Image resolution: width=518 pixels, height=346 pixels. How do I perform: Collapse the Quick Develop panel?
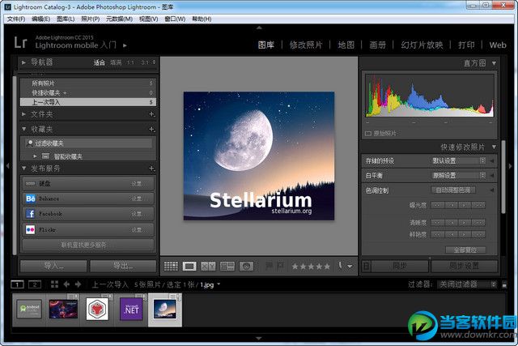[x=494, y=147]
